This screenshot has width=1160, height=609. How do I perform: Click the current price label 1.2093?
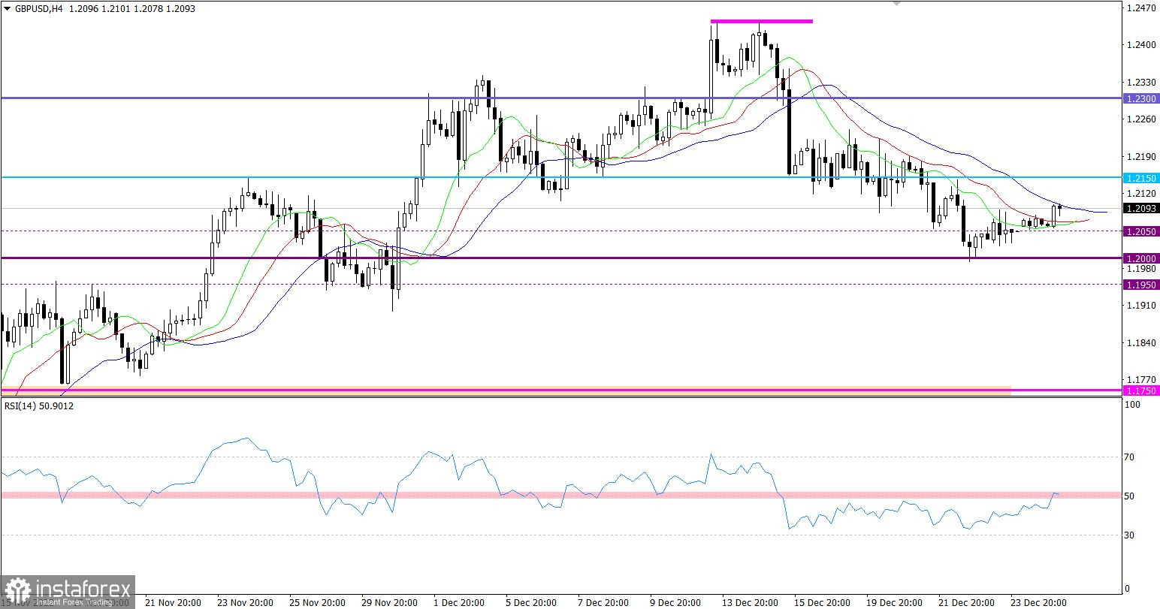click(1141, 208)
